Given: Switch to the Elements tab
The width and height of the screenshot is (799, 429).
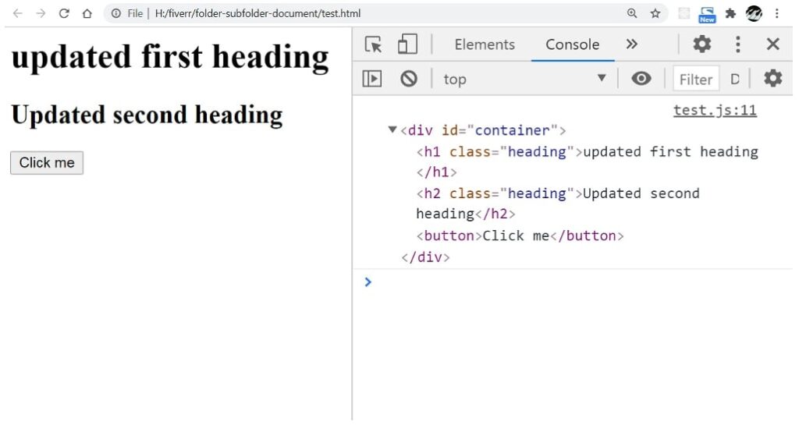Looking at the screenshot, I should pos(485,44).
